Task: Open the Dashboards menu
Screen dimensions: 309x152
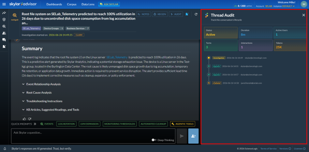Action: coord(54,4)
